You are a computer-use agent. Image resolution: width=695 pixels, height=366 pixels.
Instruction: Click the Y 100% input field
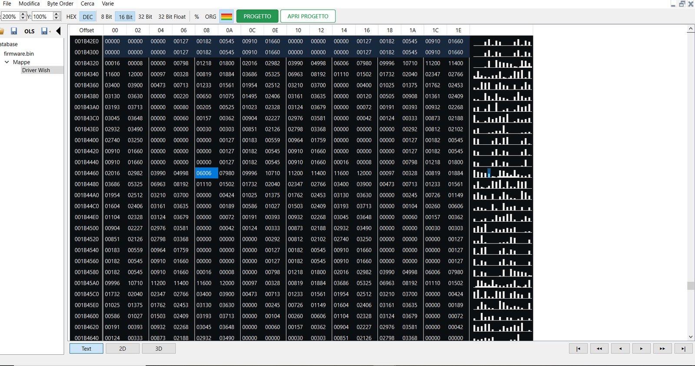coord(42,17)
